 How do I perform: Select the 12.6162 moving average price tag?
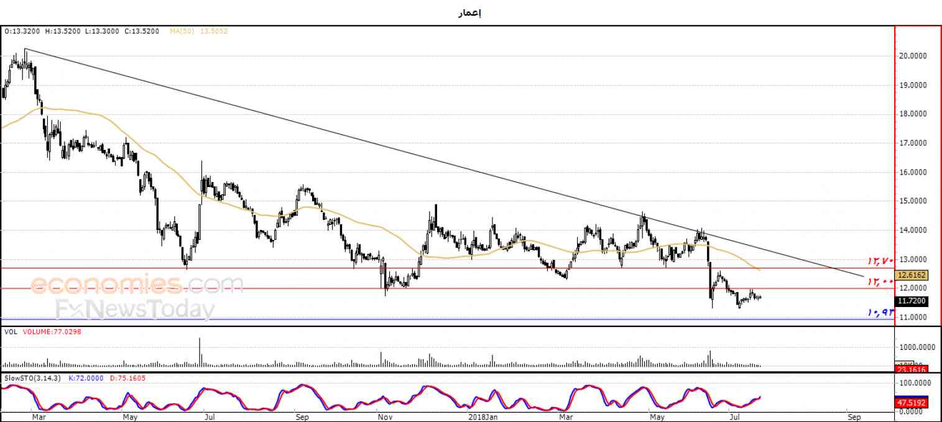tap(912, 274)
